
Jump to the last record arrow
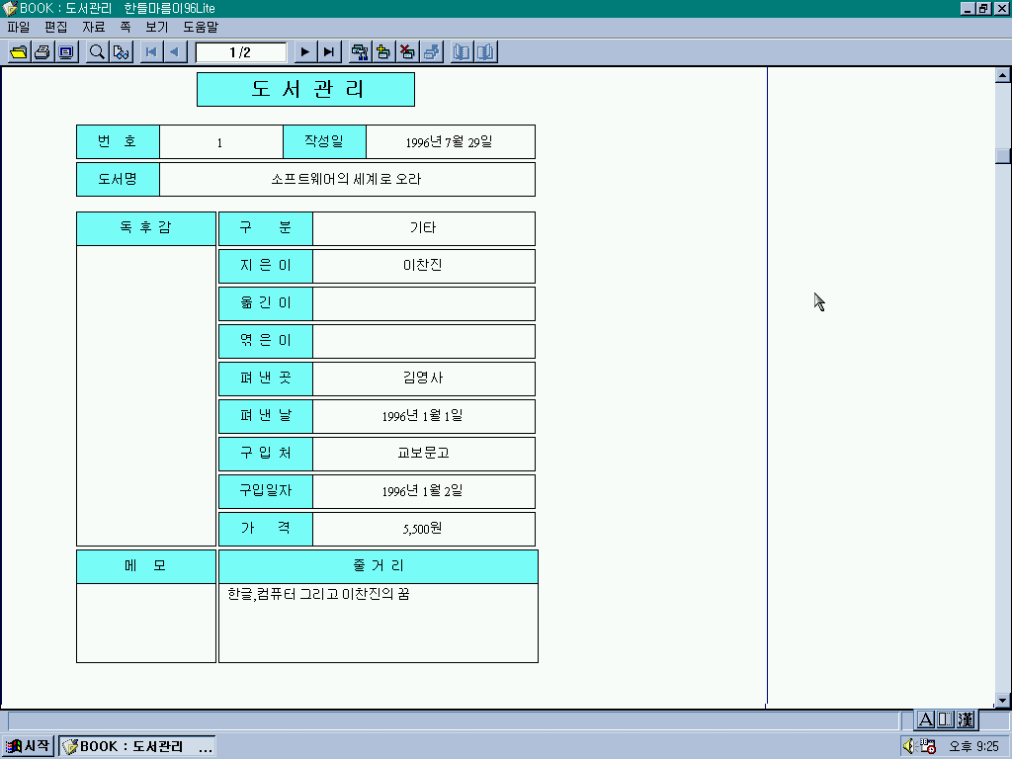click(x=329, y=52)
